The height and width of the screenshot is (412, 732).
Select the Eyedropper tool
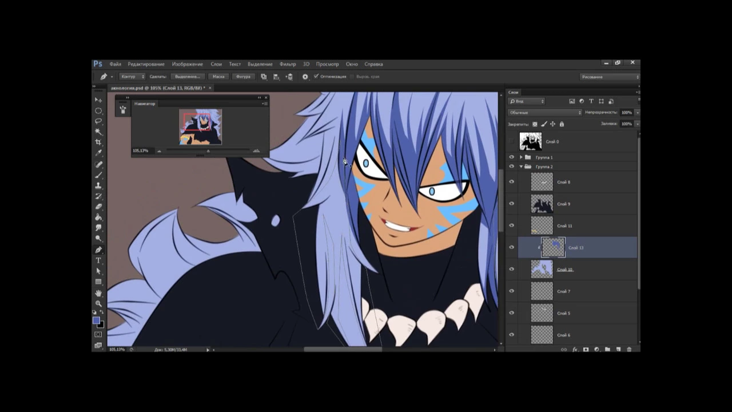pyautogui.click(x=98, y=153)
